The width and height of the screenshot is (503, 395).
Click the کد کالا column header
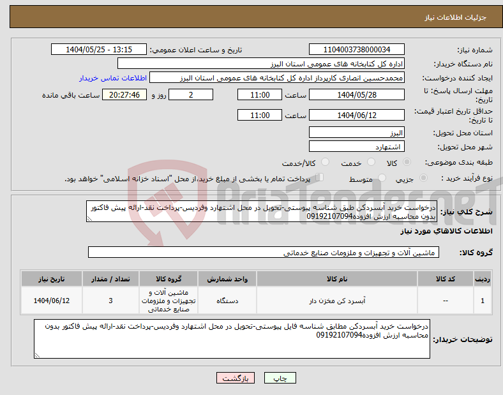pos(446,279)
